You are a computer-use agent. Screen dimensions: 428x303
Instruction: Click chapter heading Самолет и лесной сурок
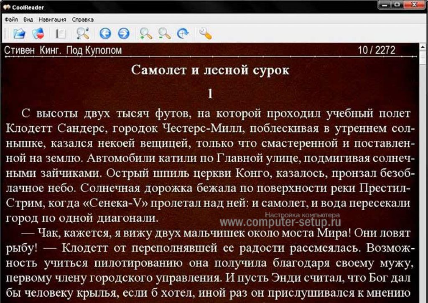tap(210, 70)
